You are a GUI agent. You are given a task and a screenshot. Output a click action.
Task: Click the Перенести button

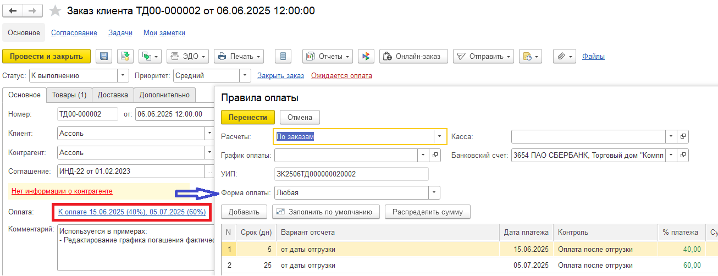coord(248,117)
